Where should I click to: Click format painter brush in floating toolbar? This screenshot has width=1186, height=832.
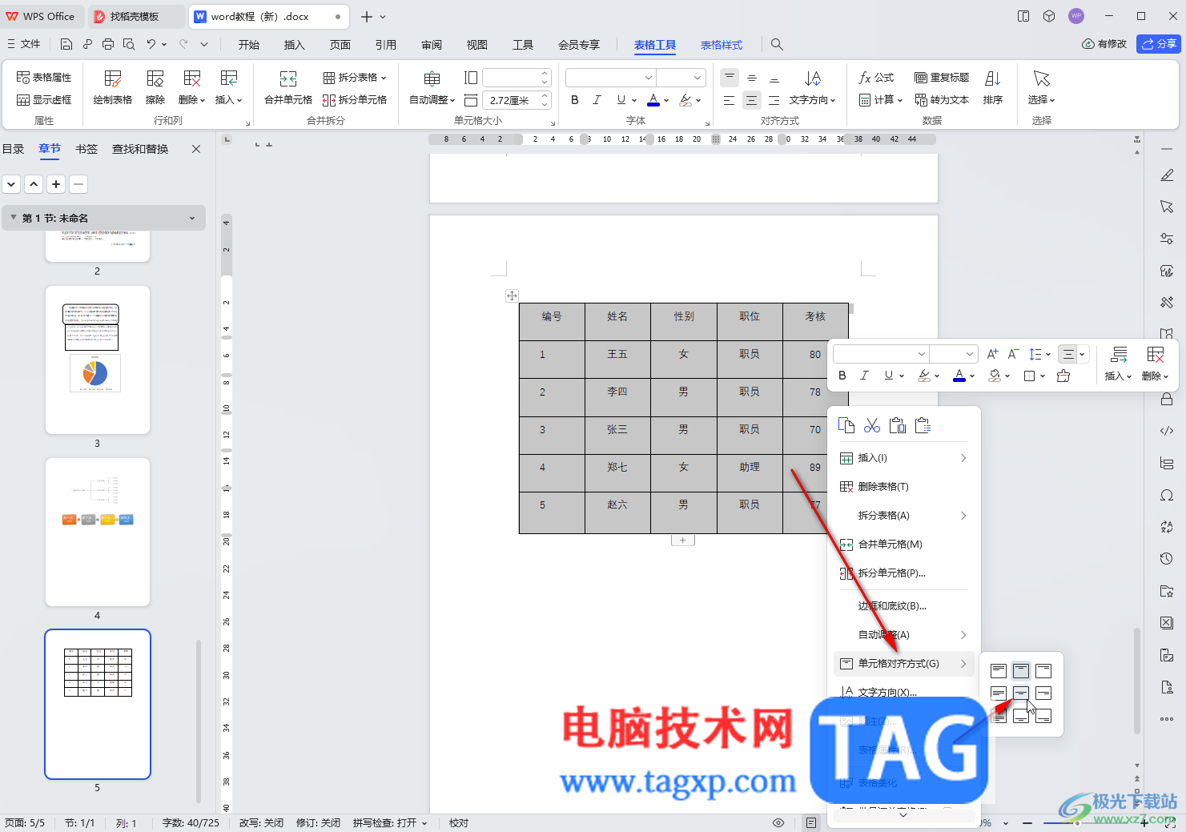(x=1063, y=376)
